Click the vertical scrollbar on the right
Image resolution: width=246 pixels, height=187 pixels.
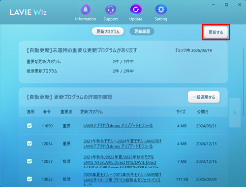click(244, 81)
